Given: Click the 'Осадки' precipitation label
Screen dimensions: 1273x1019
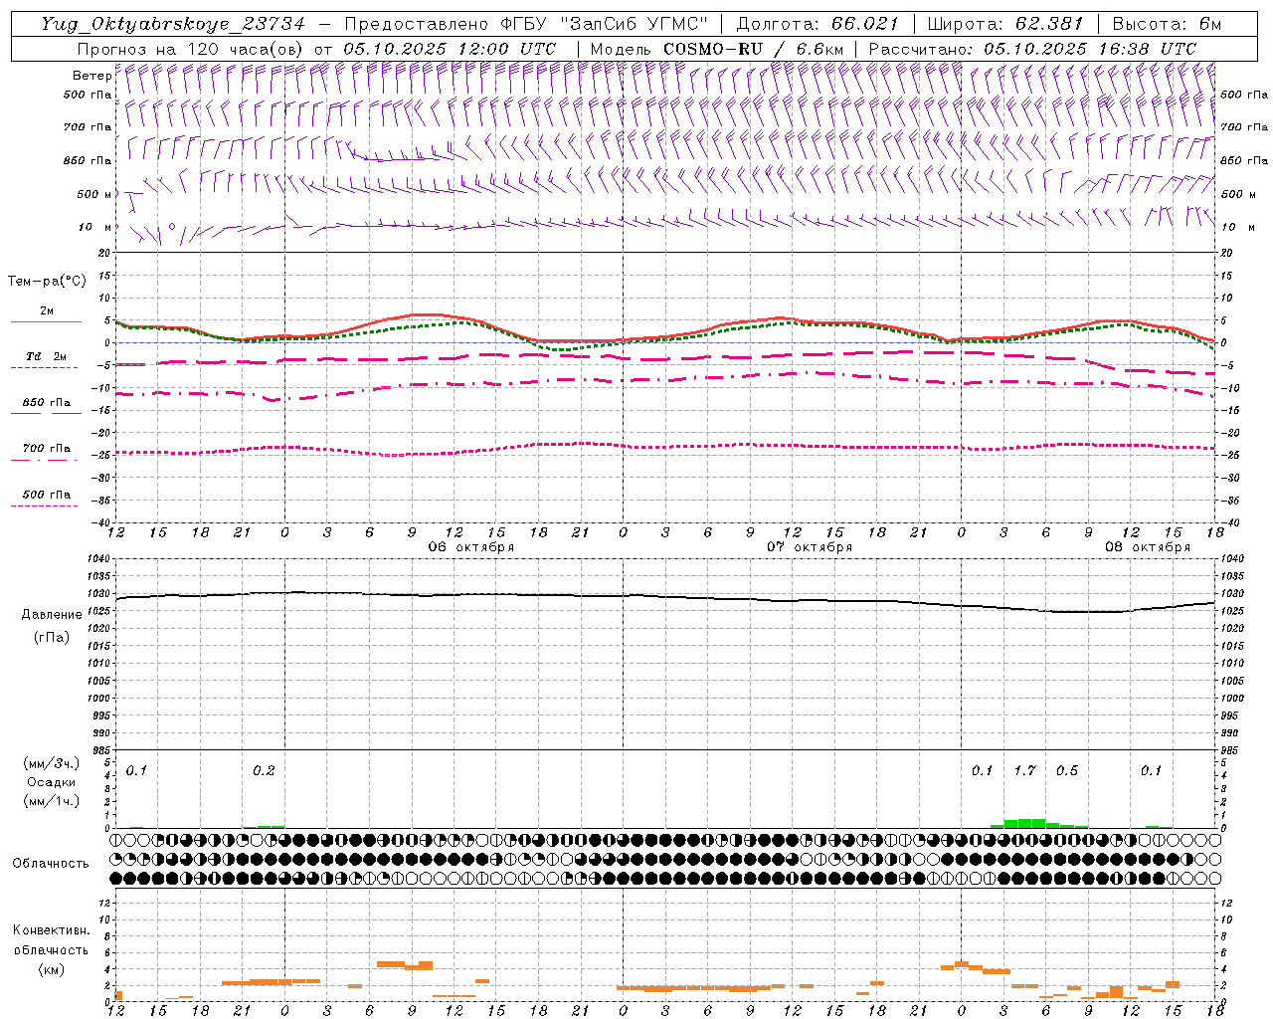Looking at the screenshot, I should (x=51, y=782).
